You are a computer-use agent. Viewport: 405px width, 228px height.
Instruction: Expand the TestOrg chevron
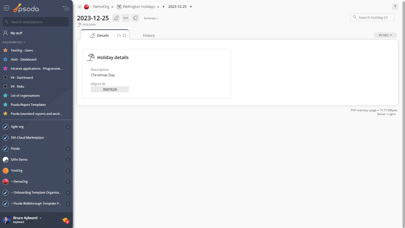[68, 171]
